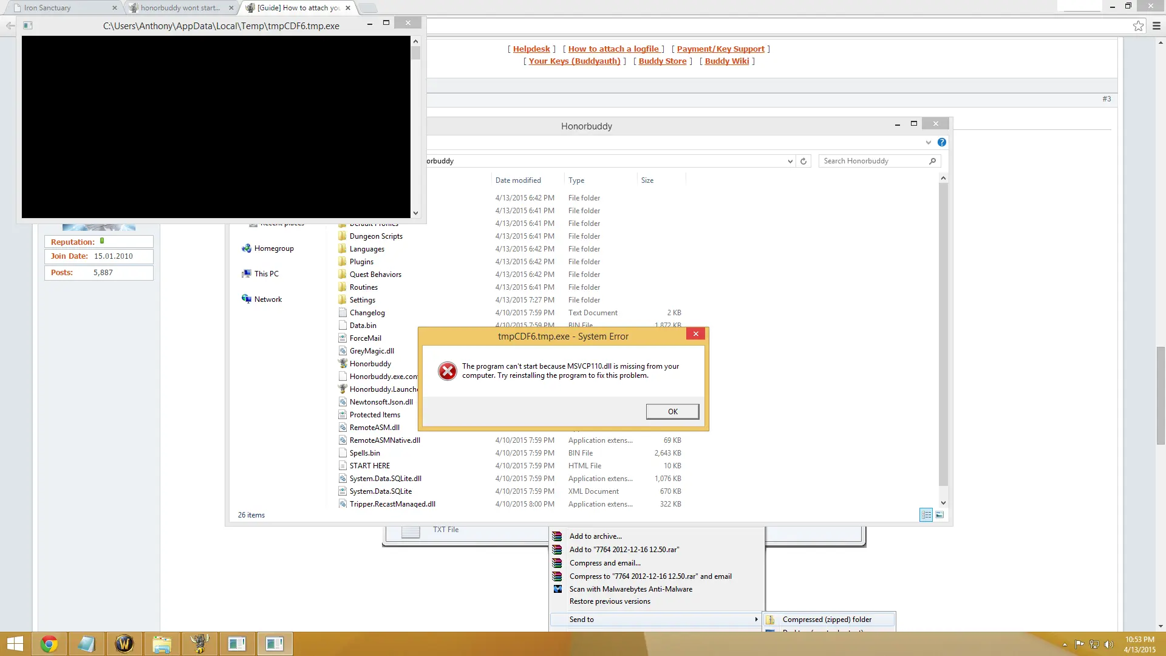This screenshot has height=656, width=1166.
Task: Click the post number #3 link
Action: pyautogui.click(x=1106, y=99)
